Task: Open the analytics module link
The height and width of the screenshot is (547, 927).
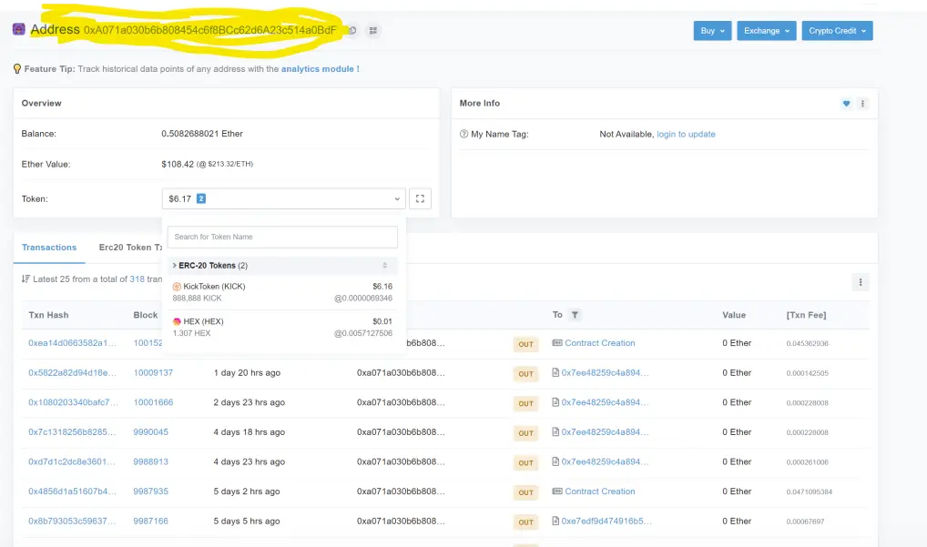Action: 320,69
